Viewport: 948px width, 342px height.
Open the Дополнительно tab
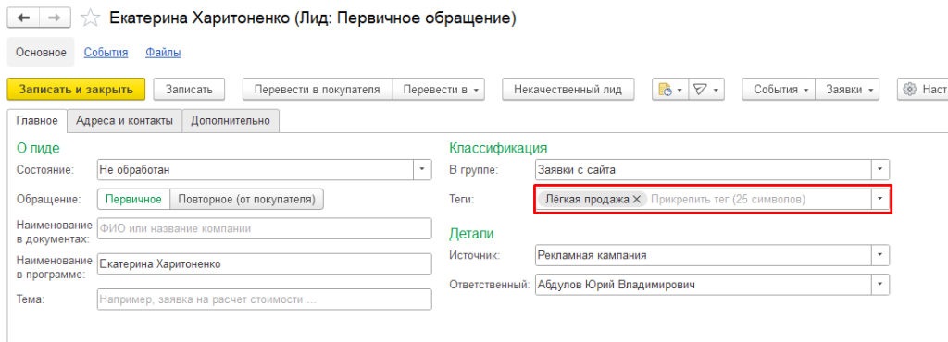(x=231, y=121)
